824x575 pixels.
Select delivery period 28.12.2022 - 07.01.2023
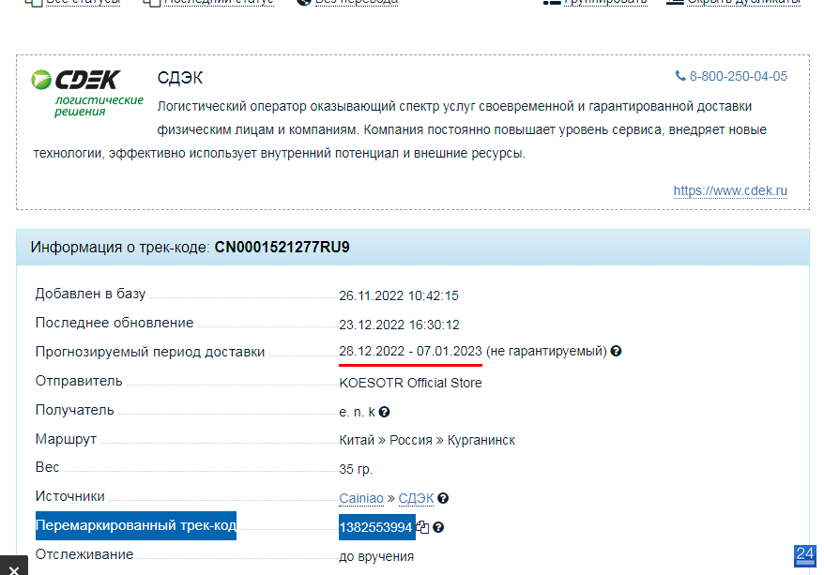[x=410, y=351]
